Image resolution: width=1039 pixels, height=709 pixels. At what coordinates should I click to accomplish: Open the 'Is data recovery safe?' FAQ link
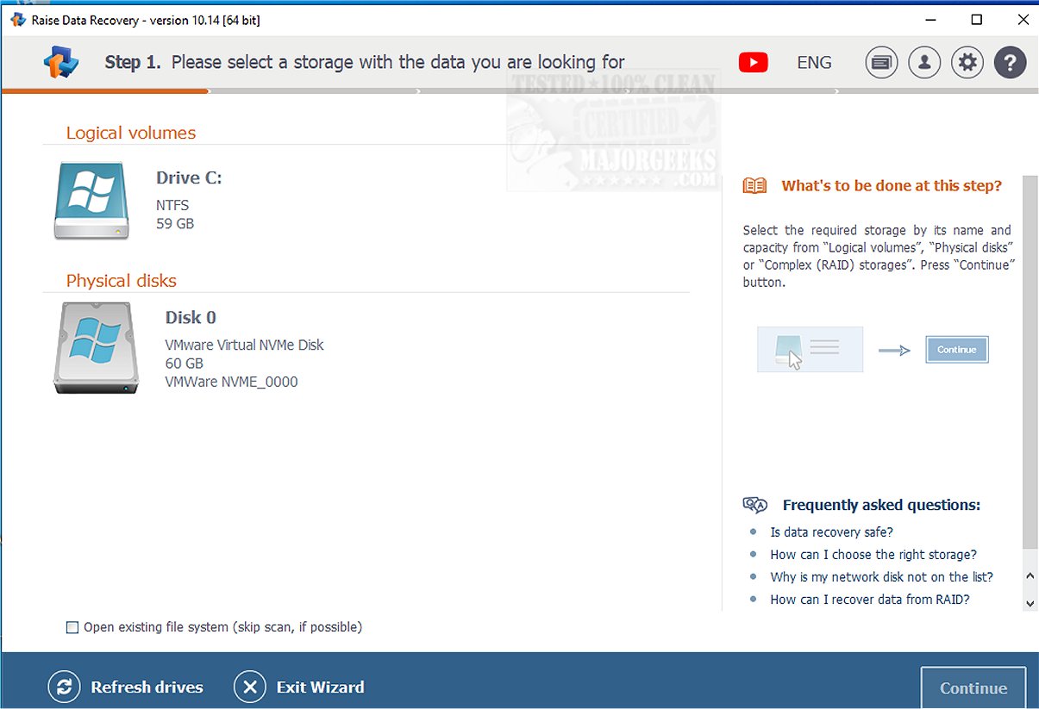[x=831, y=532]
